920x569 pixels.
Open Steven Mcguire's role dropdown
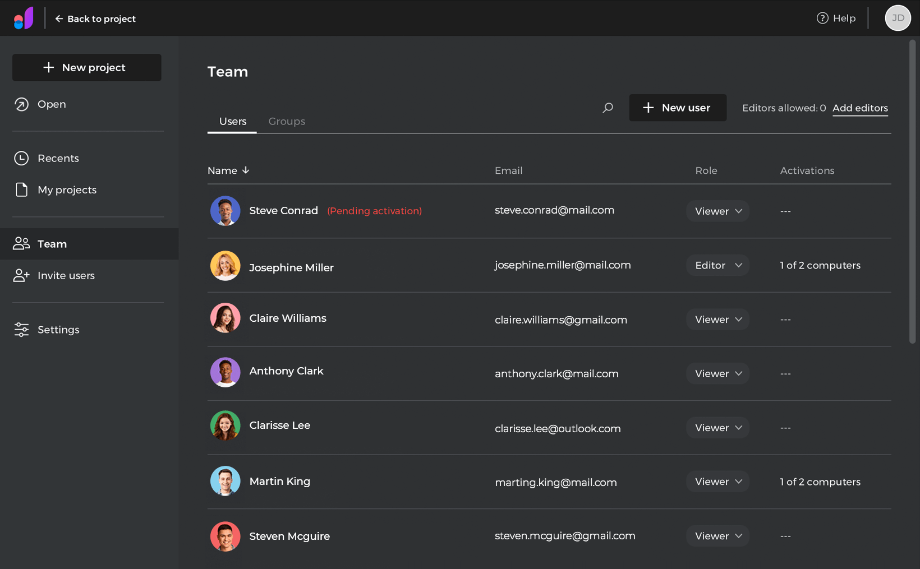(x=717, y=536)
